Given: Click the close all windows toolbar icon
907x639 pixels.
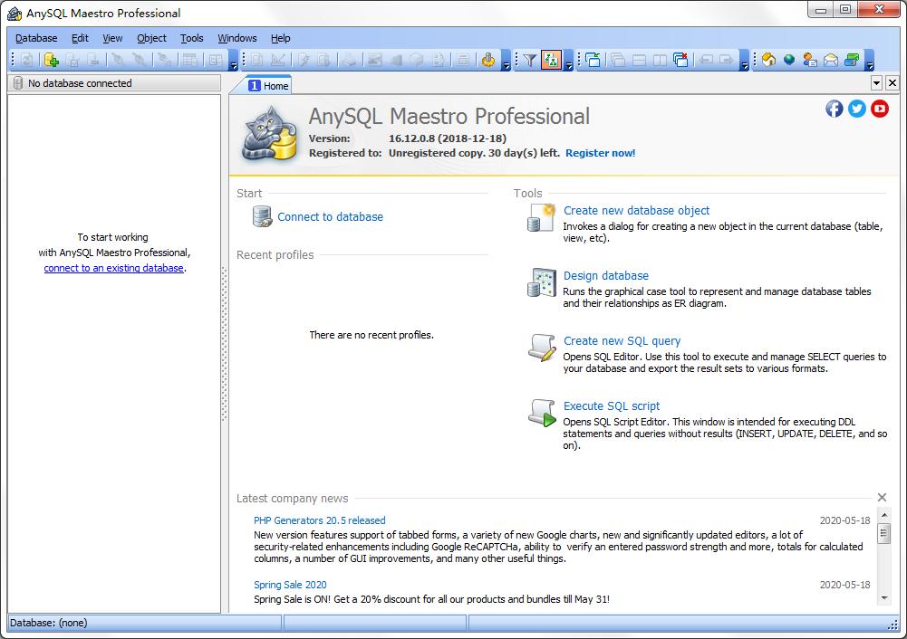Looking at the screenshot, I should 680,61.
